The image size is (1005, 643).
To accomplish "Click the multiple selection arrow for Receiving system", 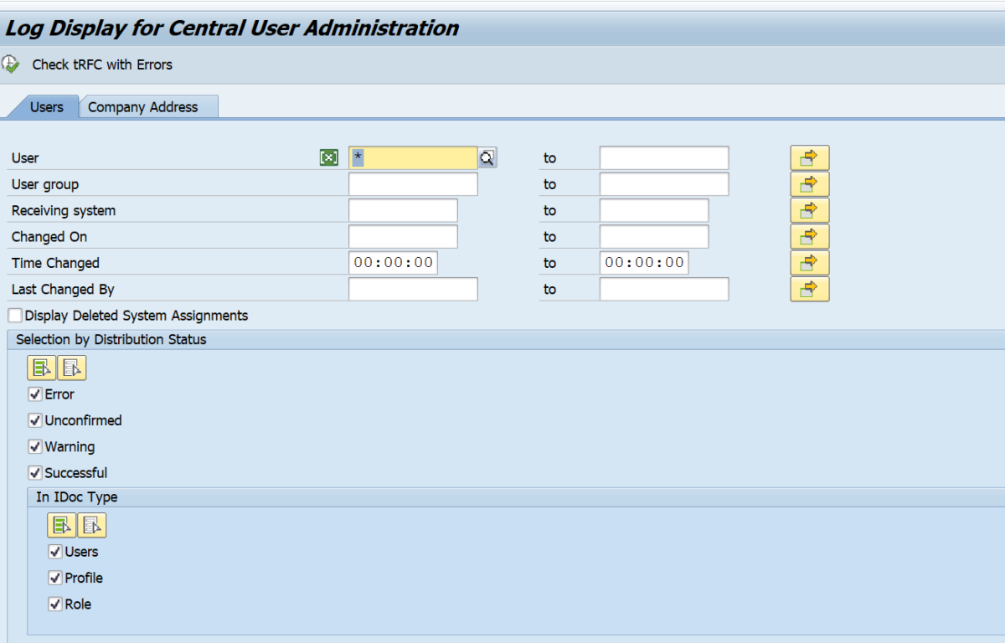I will (809, 210).
